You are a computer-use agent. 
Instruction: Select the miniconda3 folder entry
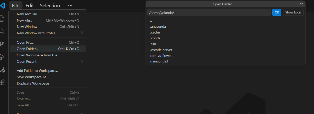coord(159,61)
